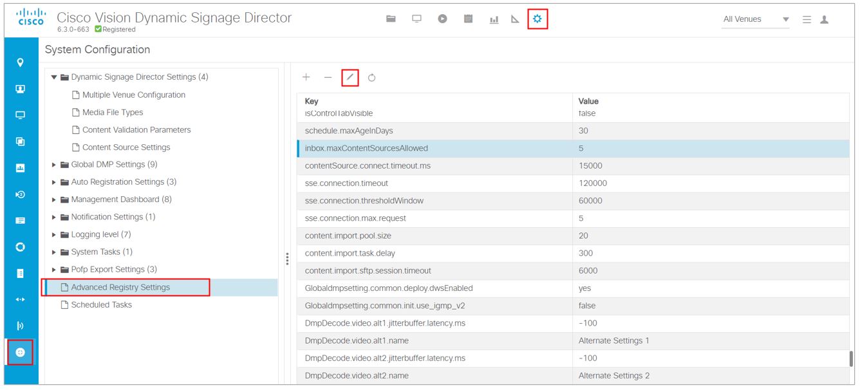The image size is (860, 390).
Task: Click the play icon in top navigation
Action: [x=442, y=19]
